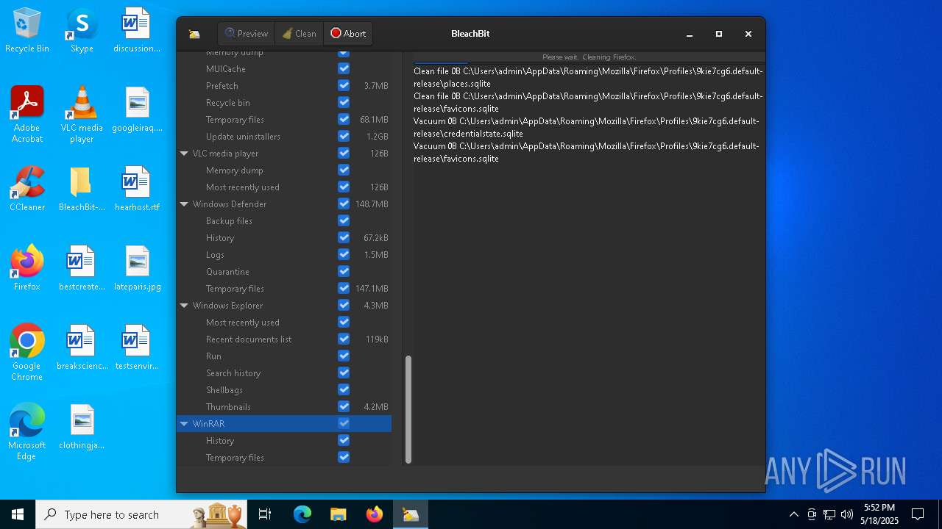Collapse the VLC media player group
The width and height of the screenshot is (942, 529).
click(184, 154)
